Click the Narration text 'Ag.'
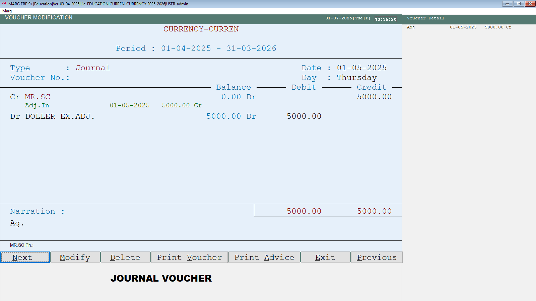Image resolution: width=536 pixels, height=301 pixels. pos(17,223)
